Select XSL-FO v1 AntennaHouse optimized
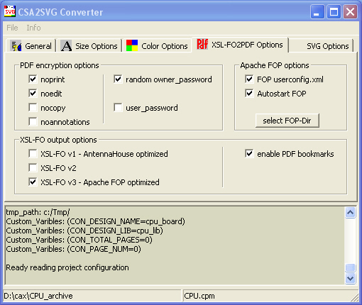 click(x=33, y=153)
